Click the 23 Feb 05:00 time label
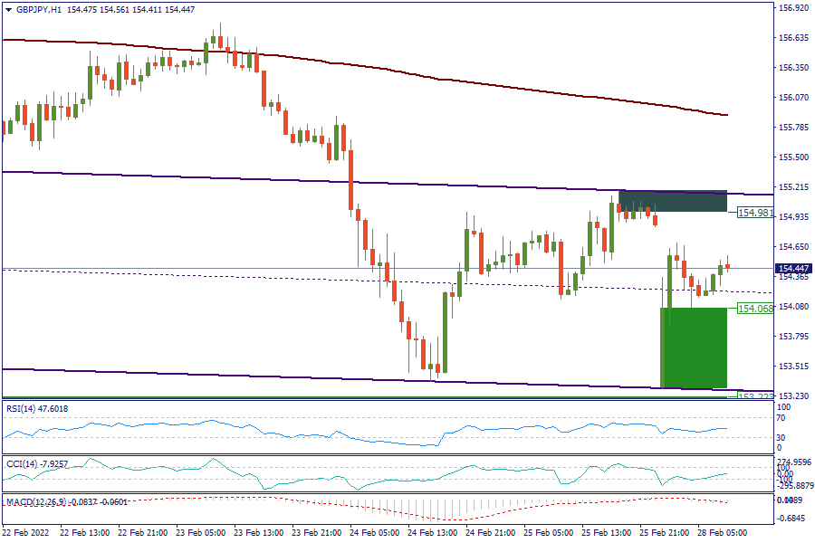The width and height of the screenshot is (815, 543). [201, 533]
